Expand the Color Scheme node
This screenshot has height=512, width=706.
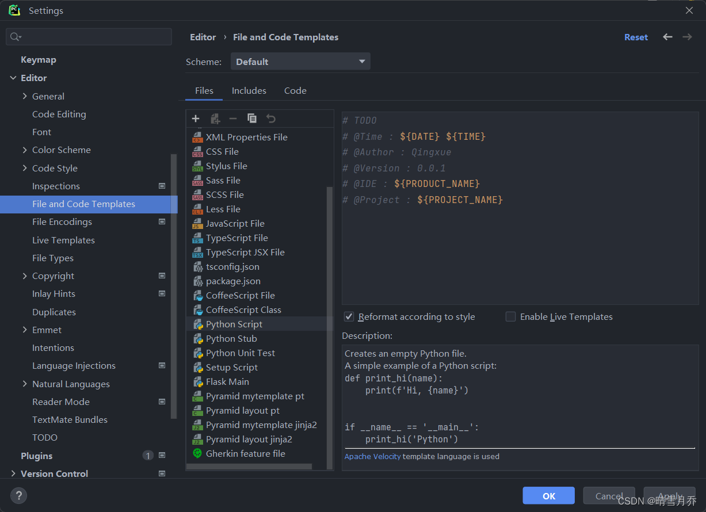click(25, 150)
